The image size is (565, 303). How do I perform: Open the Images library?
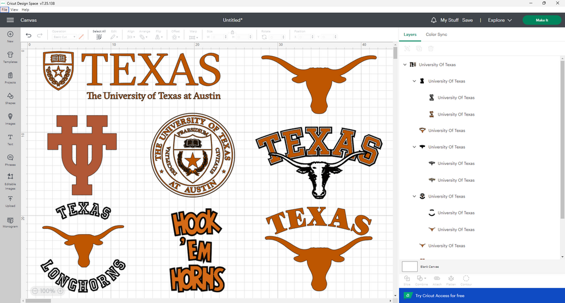point(10,118)
